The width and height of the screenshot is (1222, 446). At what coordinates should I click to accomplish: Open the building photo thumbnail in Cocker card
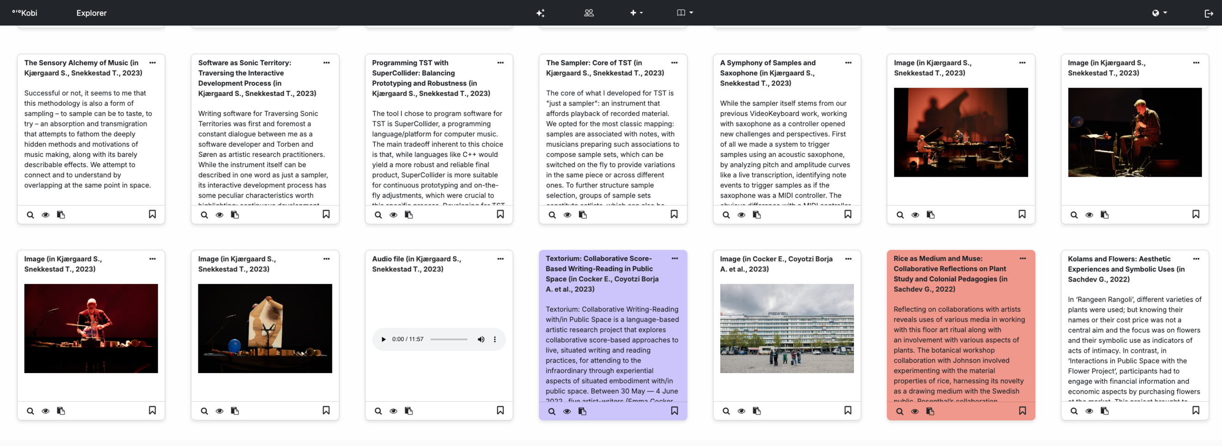tap(786, 328)
